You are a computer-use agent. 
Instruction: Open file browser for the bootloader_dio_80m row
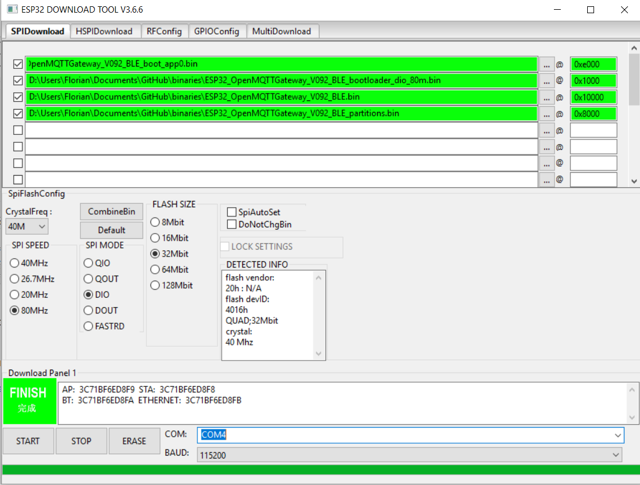coord(546,80)
